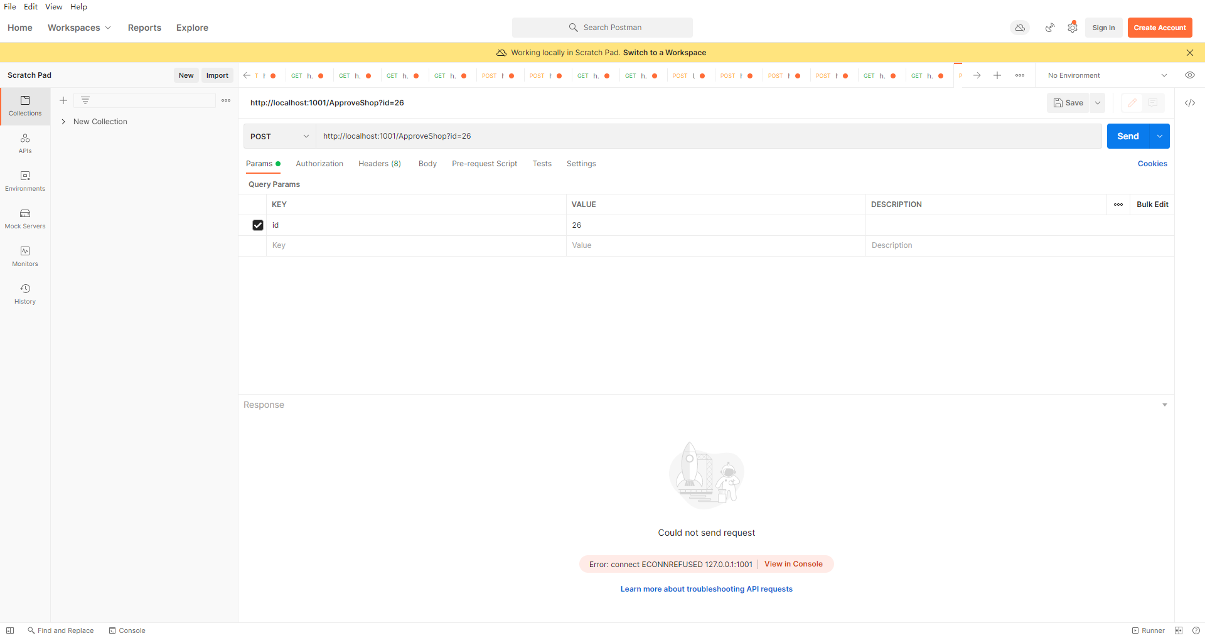Open troubleshooting API requests link
The height and width of the screenshot is (638, 1205).
(x=706, y=588)
